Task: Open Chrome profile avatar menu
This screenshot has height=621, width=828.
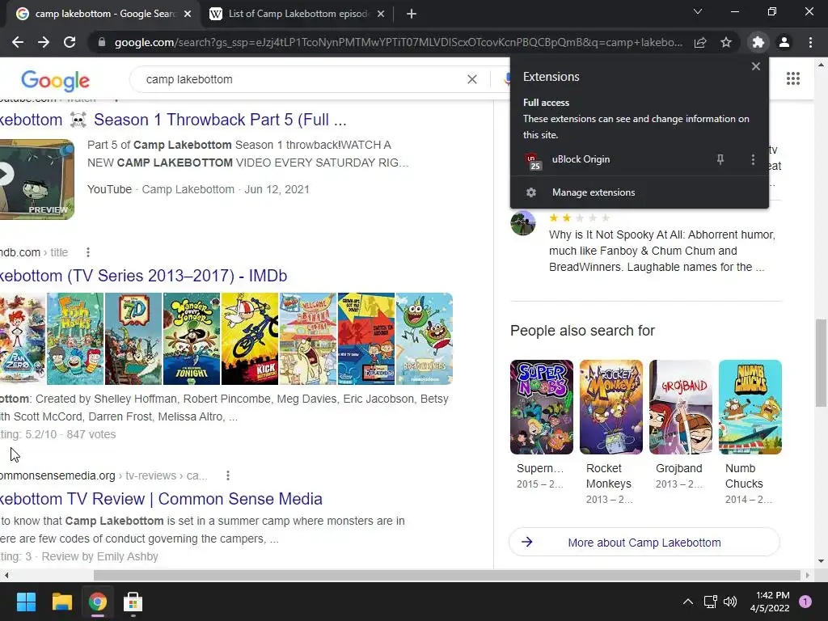Action: pyautogui.click(x=784, y=42)
